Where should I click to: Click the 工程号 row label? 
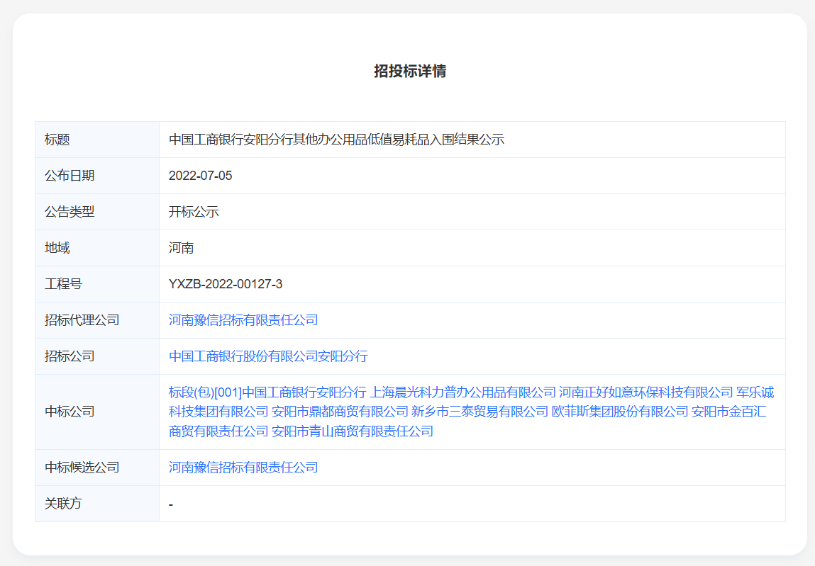[x=63, y=284]
